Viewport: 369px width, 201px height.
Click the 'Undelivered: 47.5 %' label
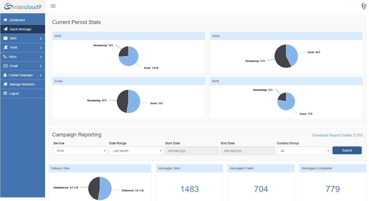click(x=65, y=188)
